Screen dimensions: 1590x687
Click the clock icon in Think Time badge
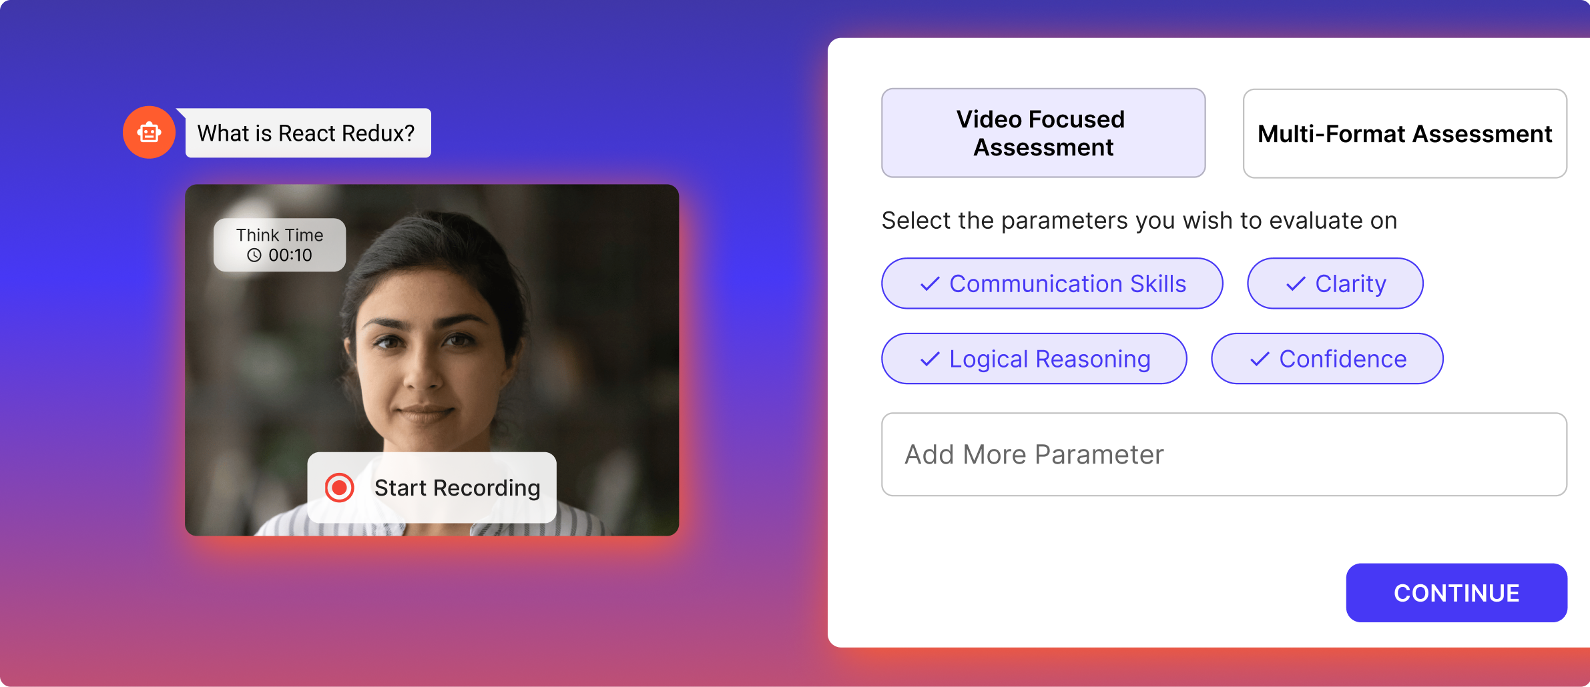(256, 255)
